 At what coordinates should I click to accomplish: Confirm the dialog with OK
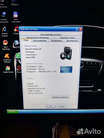click(51, 106)
